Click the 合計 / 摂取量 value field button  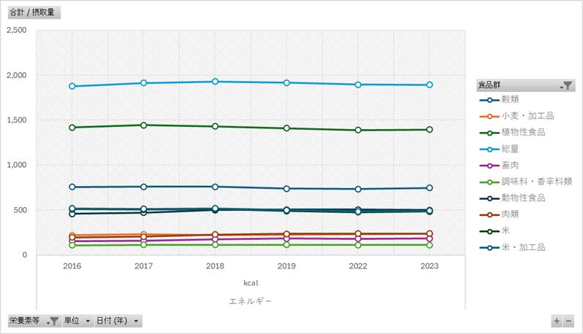[34, 12]
